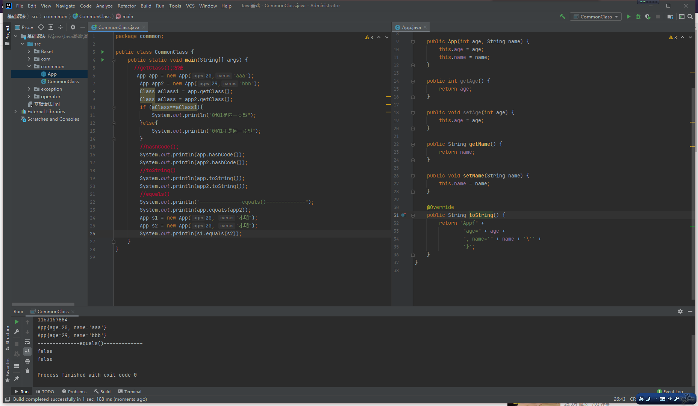The image size is (698, 406).
Task: Toggle scroll to end in Run console
Action: [x=27, y=351]
